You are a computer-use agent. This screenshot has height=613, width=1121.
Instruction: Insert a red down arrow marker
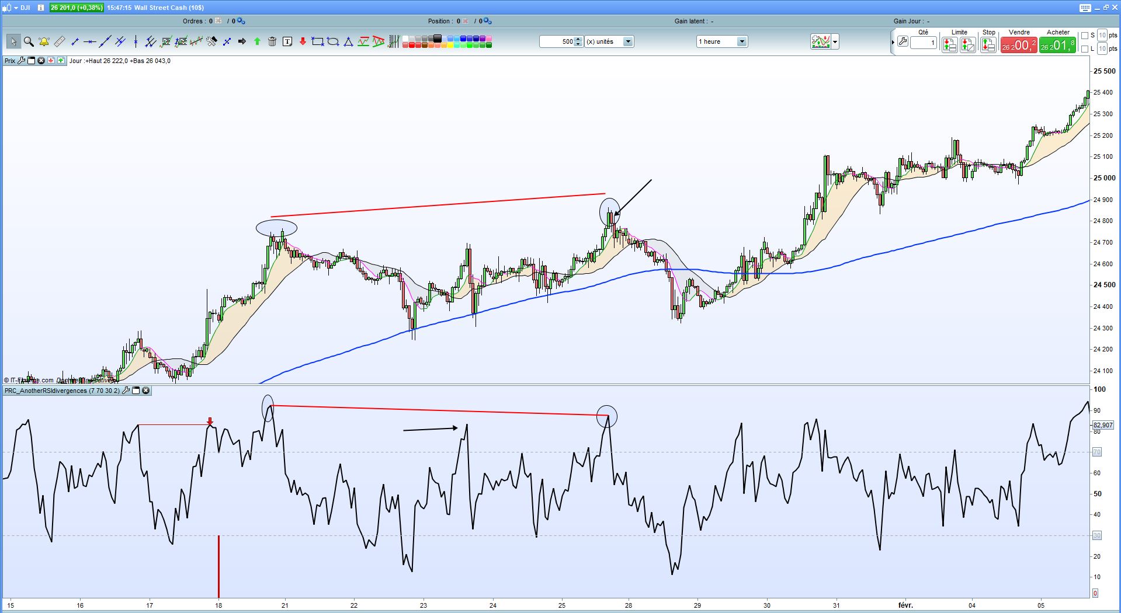[303, 41]
